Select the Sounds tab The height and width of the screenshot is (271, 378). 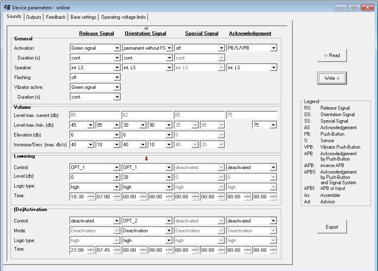point(14,16)
